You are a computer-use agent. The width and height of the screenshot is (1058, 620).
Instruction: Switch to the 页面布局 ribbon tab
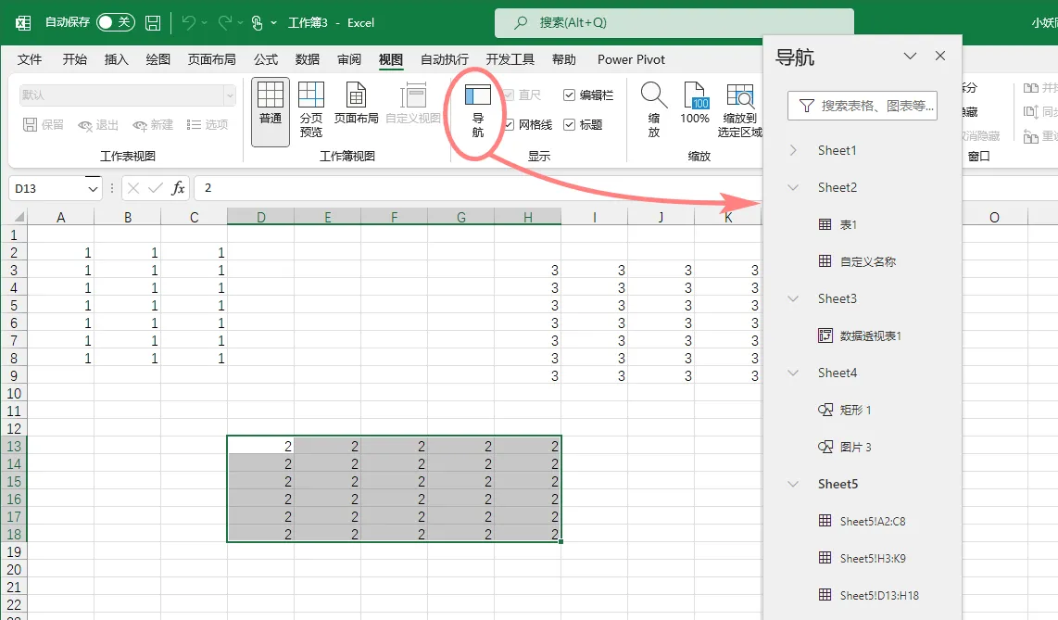[212, 59]
